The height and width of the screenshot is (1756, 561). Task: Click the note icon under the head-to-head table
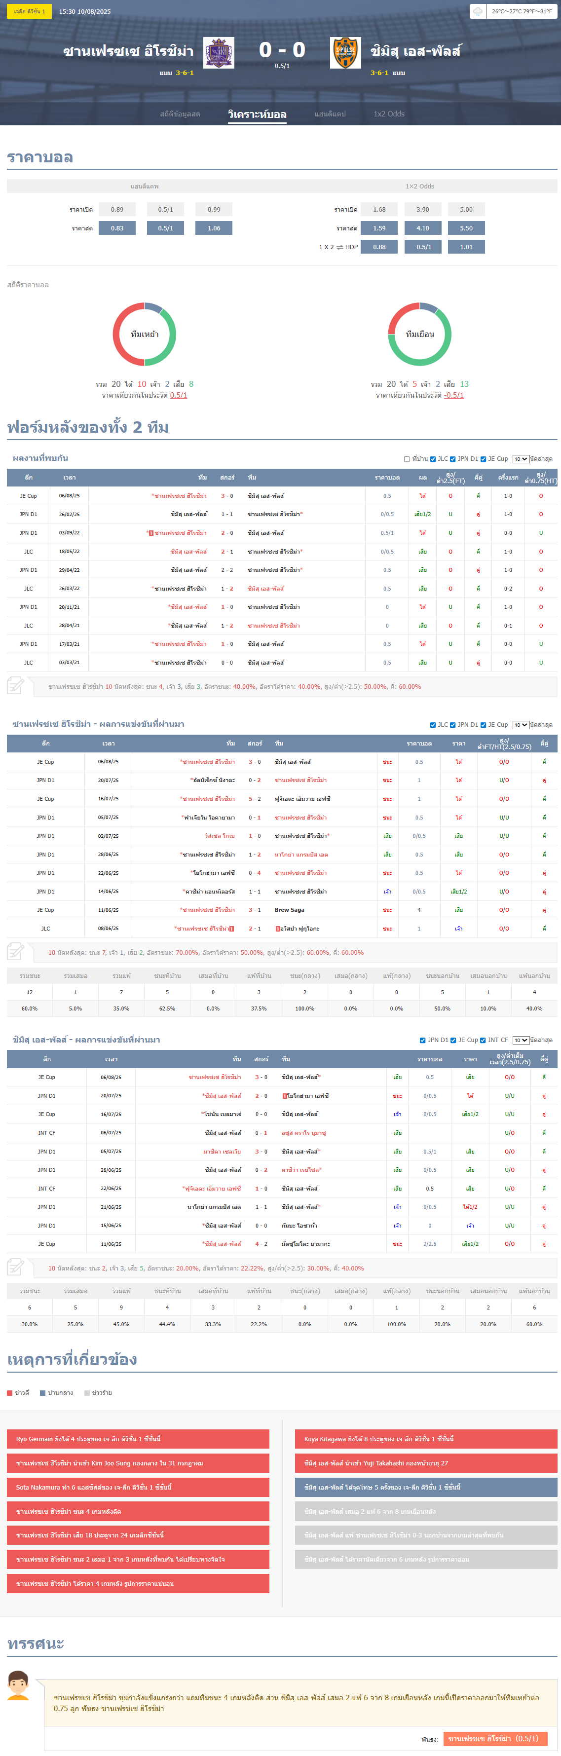tap(16, 686)
